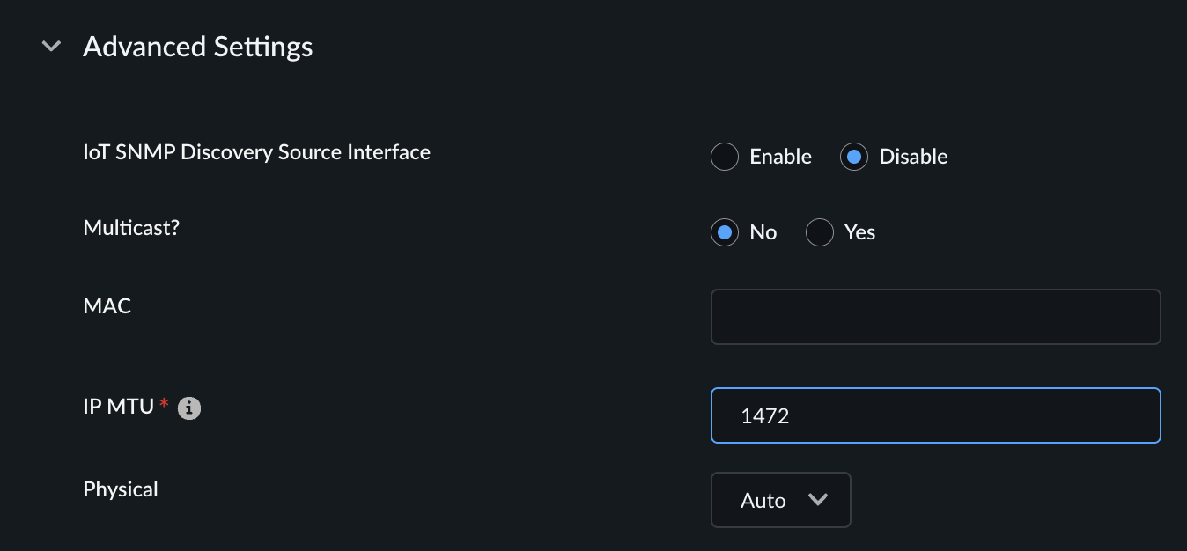This screenshot has height=551, width=1187.
Task: Choose Yes radio button for Multicast
Action: [819, 232]
